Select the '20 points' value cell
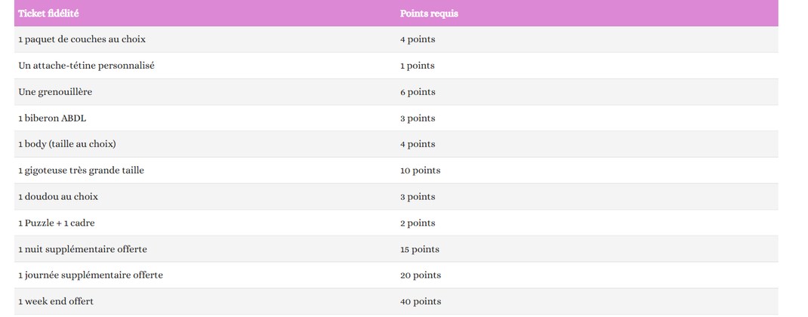Viewport: 808px width, 317px height. pos(587,275)
